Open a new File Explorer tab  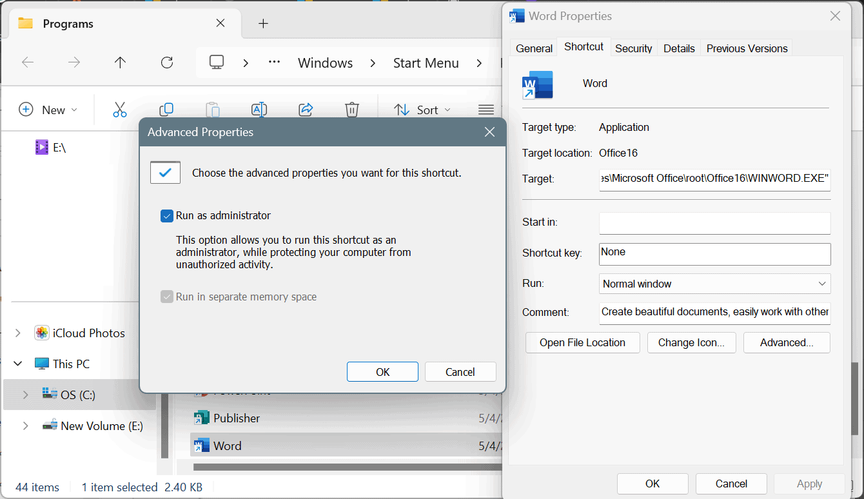263,24
